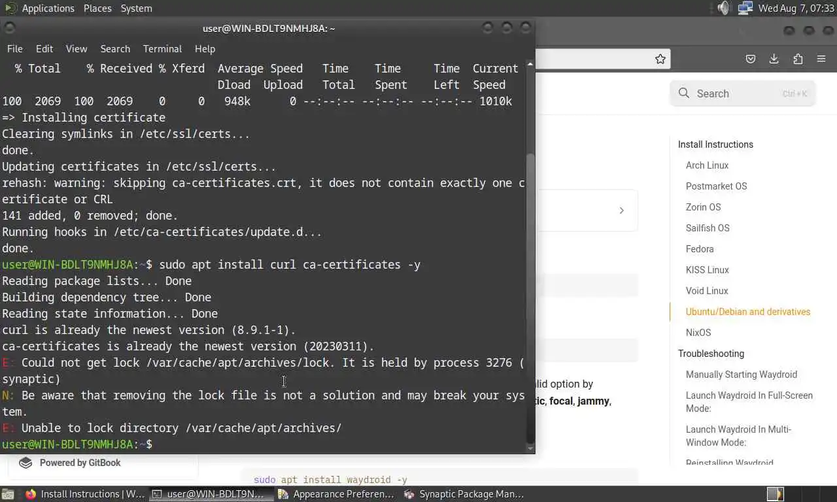The image size is (837, 502).
Task: Jump to the Void Linux section
Action: pos(707,291)
